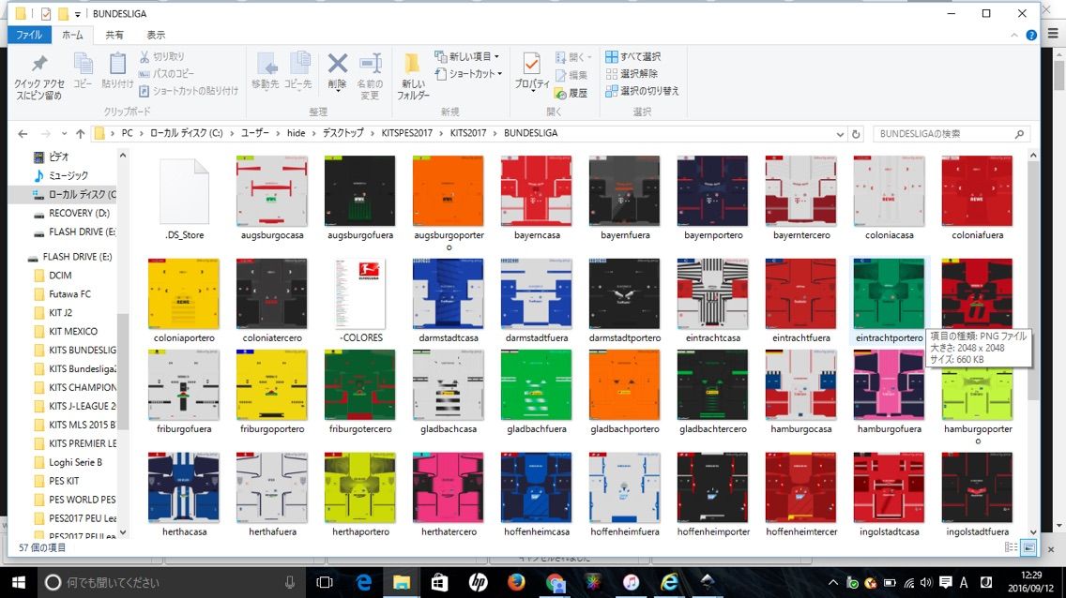Viewport: 1066px width, 598px height.
Task: Open the address bar history dropdown arrow
Action: (840, 134)
